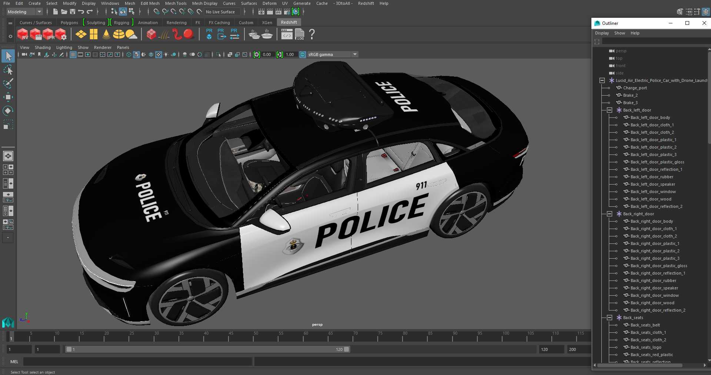Toggle isolate select in viewport toolbar
This screenshot has width=711, height=375.
pos(218,54)
